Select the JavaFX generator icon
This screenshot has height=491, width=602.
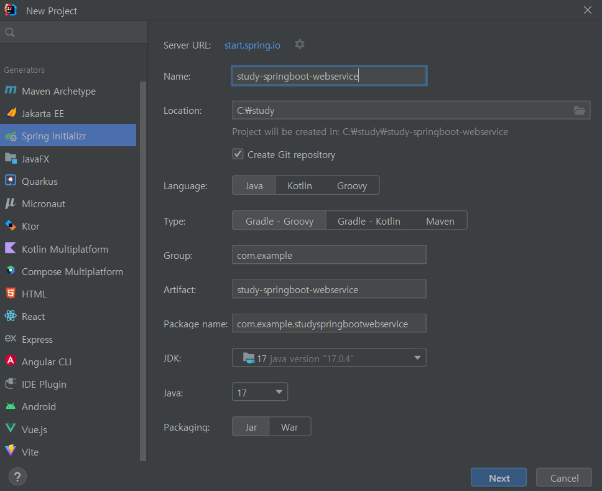pyautogui.click(x=11, y=158)
